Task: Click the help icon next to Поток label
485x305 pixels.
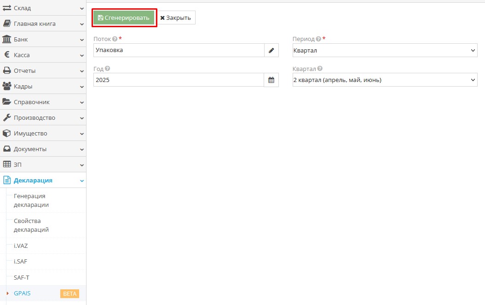Action: coord(115,39)
